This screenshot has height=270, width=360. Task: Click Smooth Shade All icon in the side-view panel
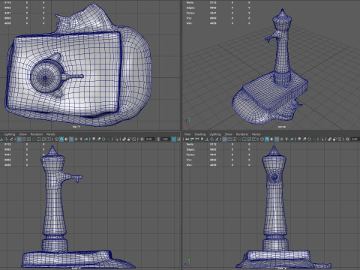pyautogui.click(x=61, y=139)
